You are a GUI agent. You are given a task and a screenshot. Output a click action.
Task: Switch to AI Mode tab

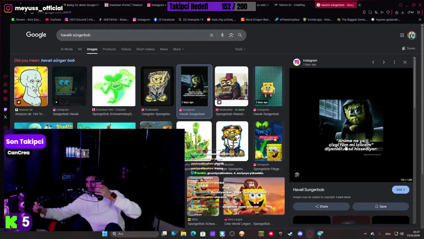coord(67,49)
